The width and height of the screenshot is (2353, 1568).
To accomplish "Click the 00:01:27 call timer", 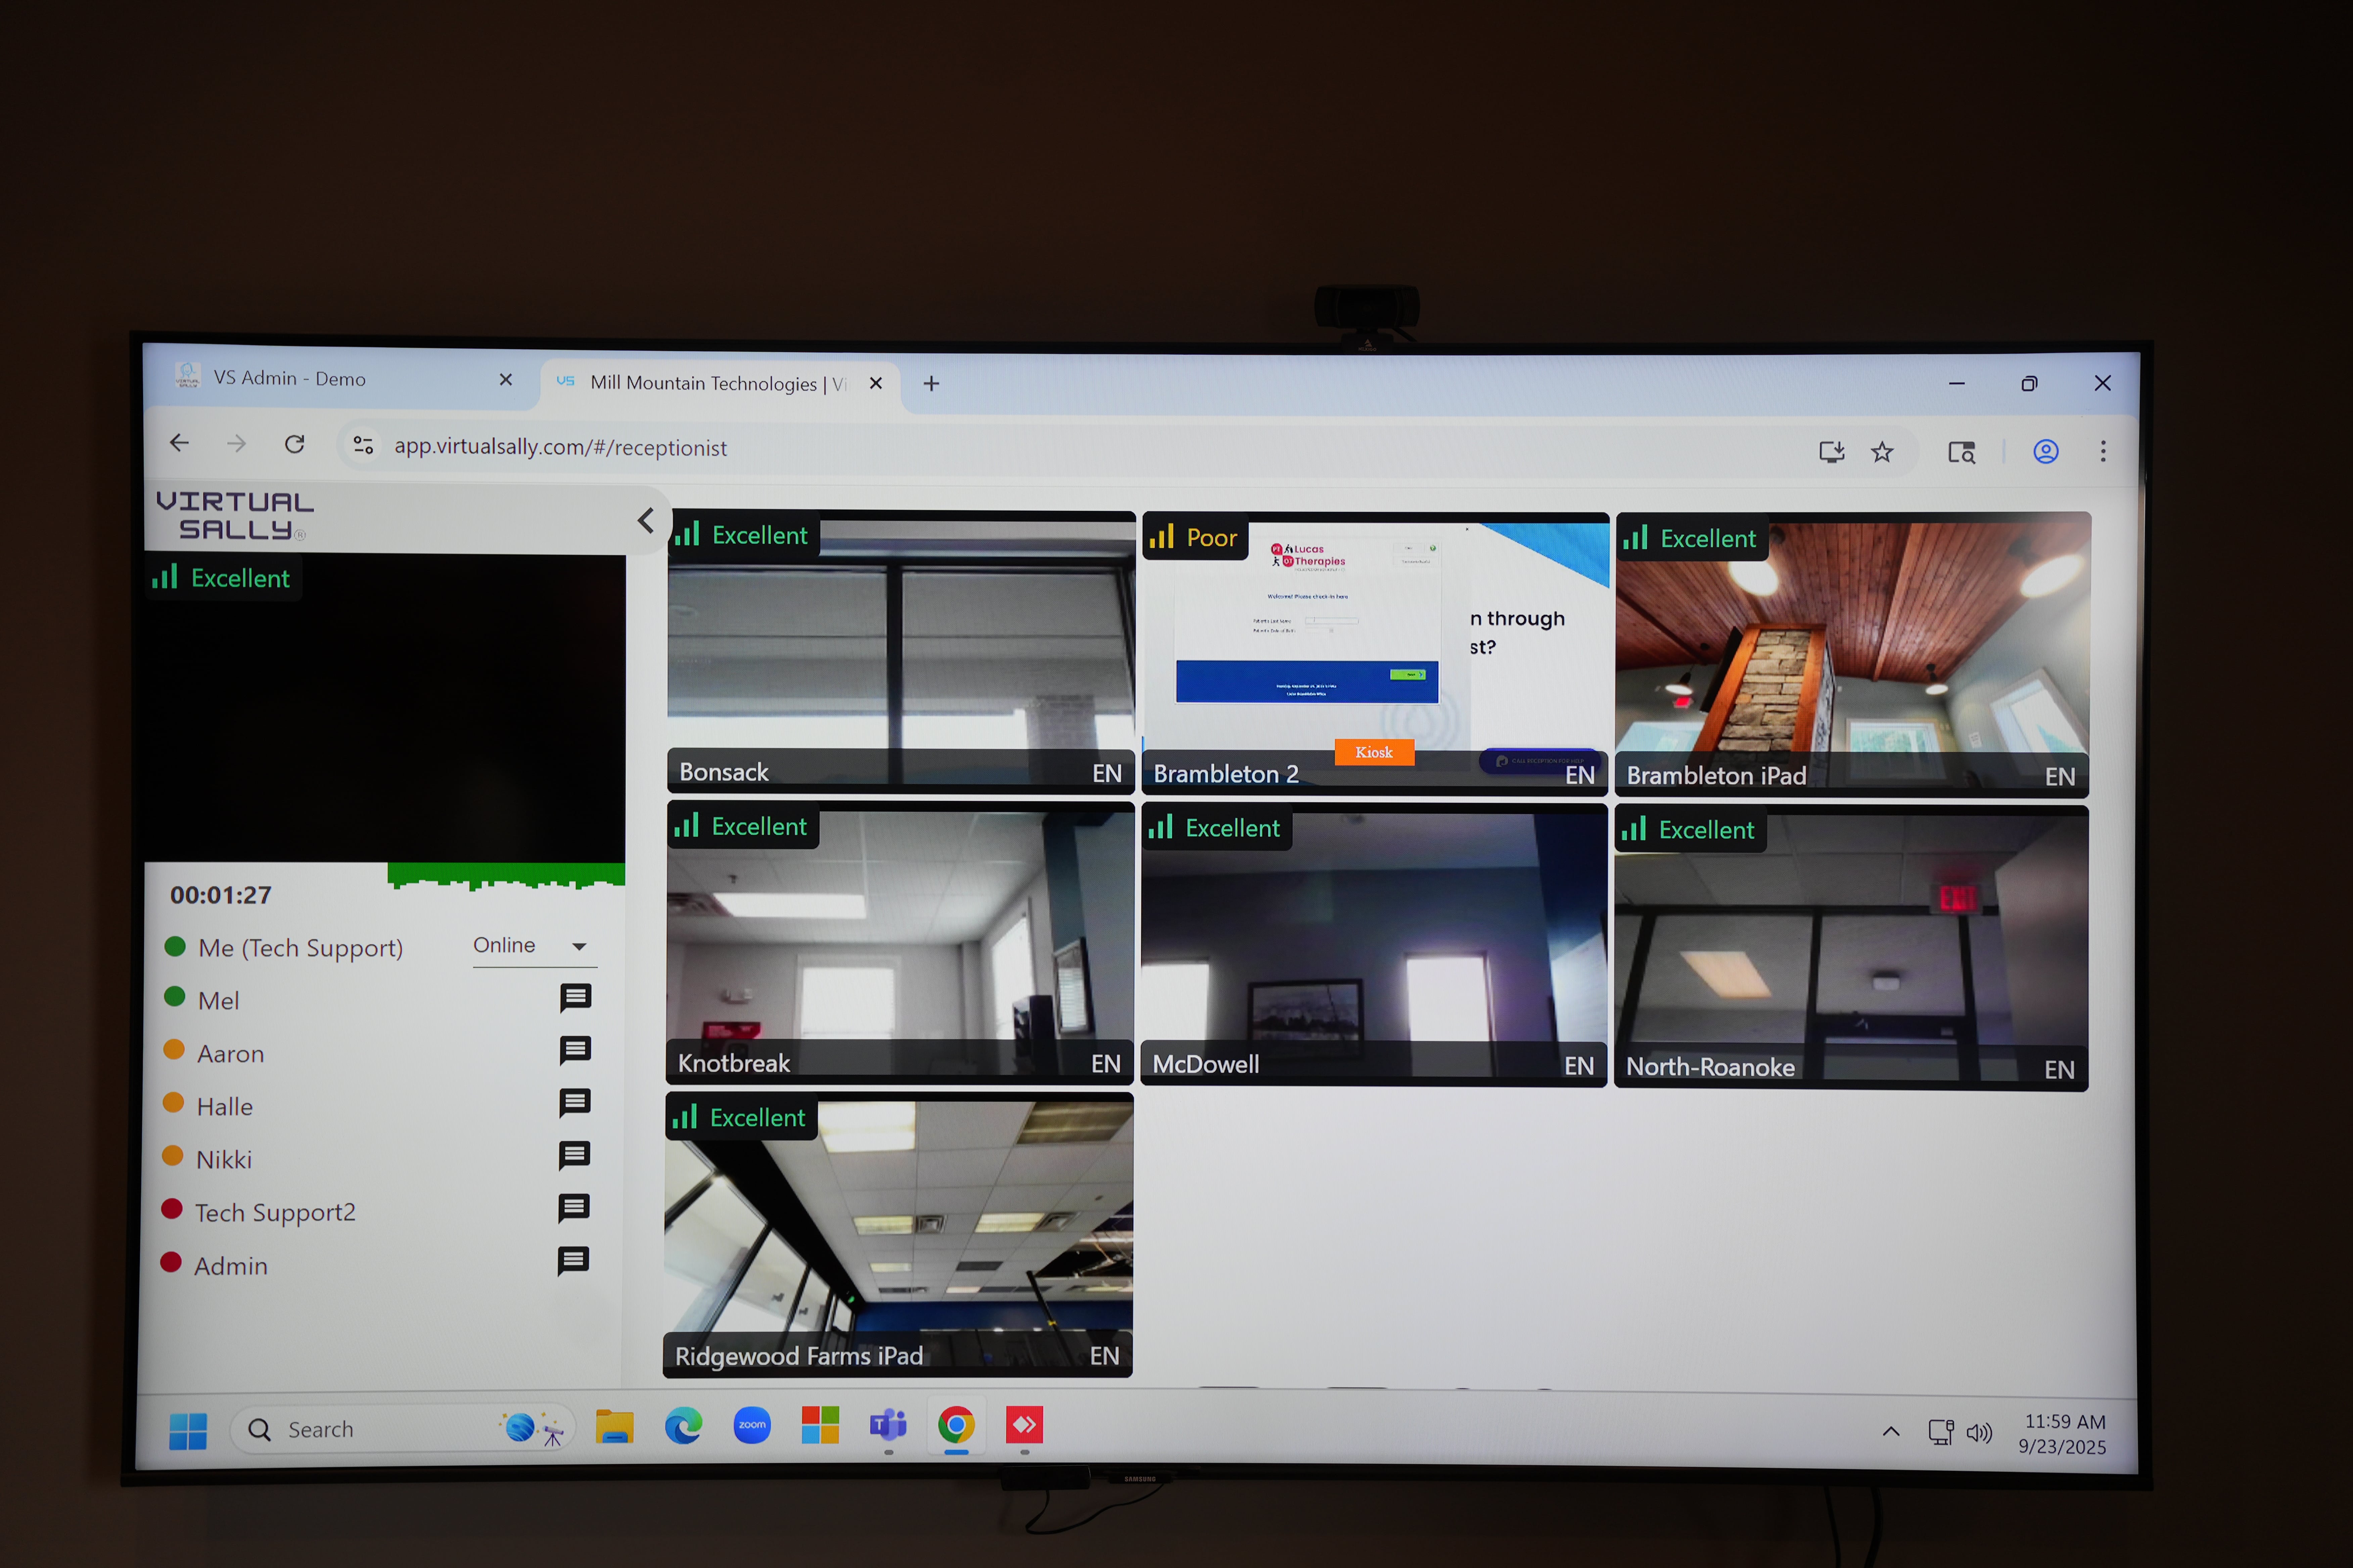I will 221,895.
